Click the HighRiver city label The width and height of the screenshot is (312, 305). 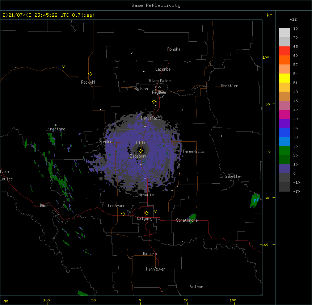coord(156,269)
